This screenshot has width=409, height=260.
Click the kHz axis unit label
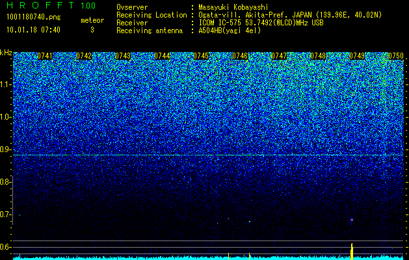6,53
